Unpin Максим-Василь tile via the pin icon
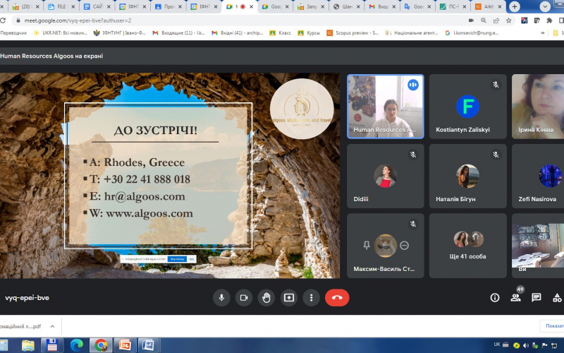The image size is (564, 353). (x=367, y=245)
